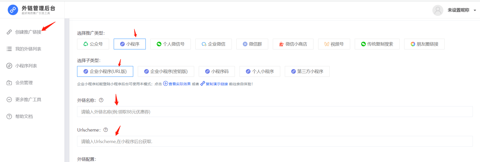Choose the 小程序码 subtype
This screenshot has height=162, width=480.
(x=217, y=71)
